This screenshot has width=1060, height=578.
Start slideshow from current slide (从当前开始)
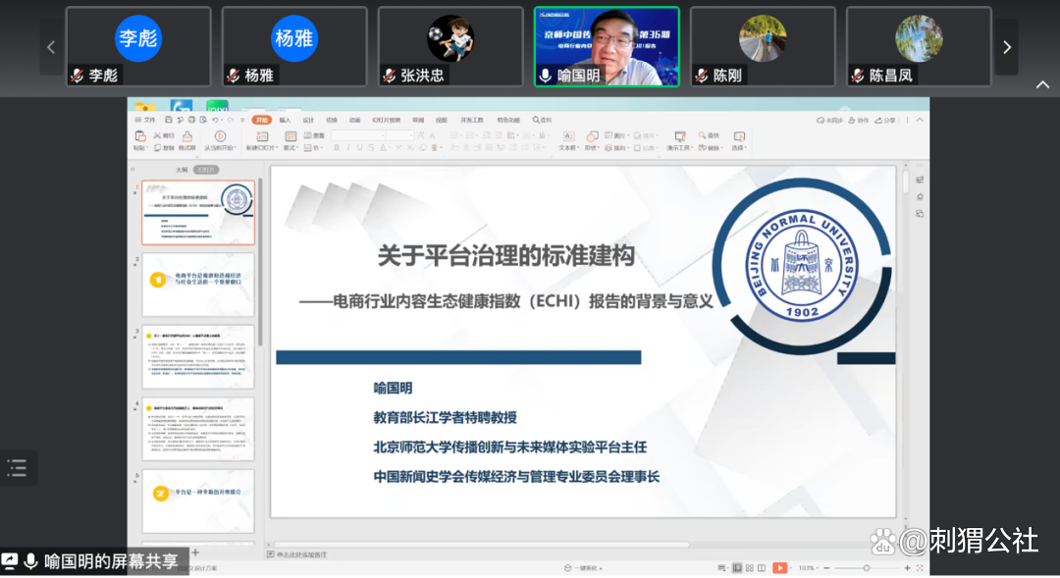tap(220, 136)
